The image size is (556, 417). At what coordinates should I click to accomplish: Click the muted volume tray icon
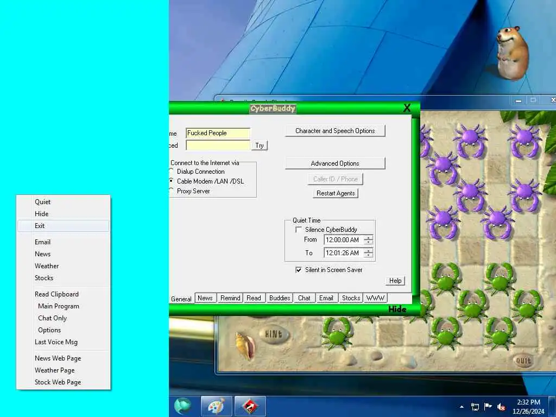[x=501, y=407]
